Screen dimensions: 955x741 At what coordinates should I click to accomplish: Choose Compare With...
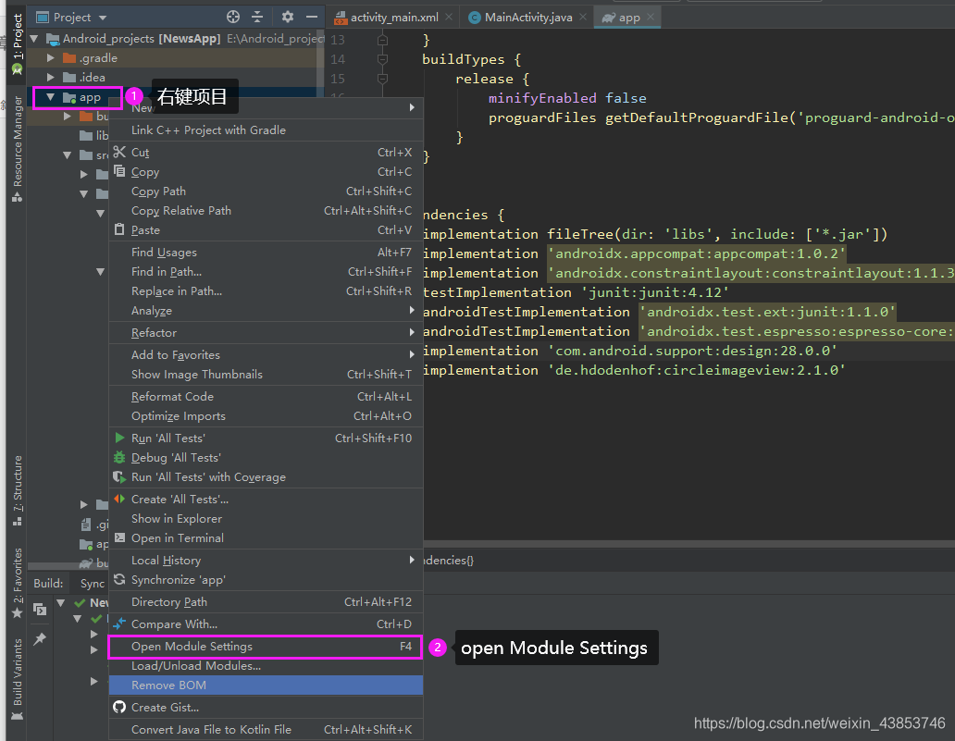click(x=266, y=624)
